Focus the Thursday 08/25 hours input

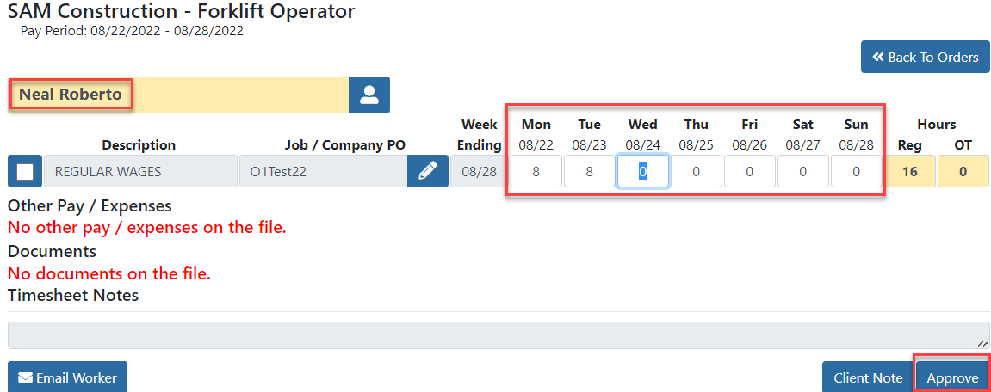click(x=696, y=171)
